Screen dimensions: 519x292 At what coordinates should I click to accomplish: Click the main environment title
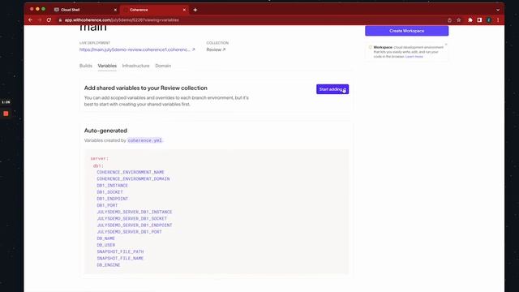coord(93,28)
